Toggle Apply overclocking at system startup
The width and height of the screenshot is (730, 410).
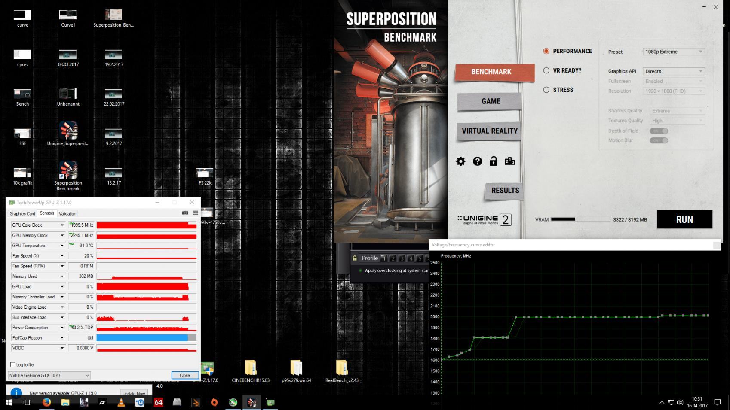(x=360, y=270)
